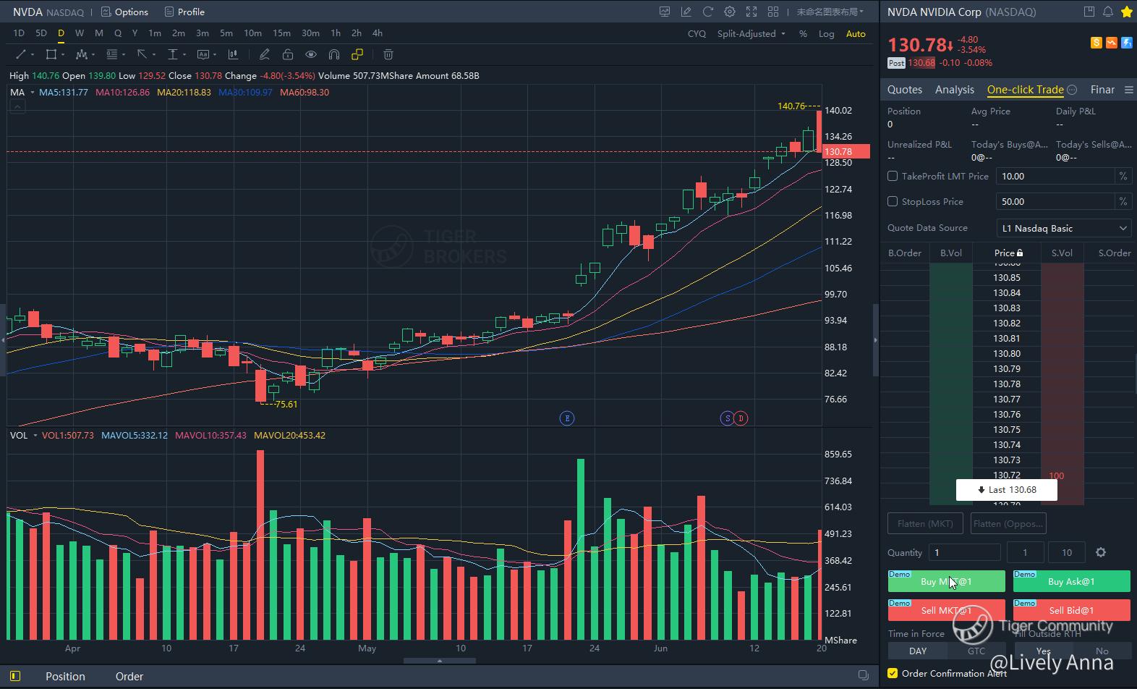The image size is (1137, 689).
Task: Expand the bottom panel handle under the chart
Action: [439, 660]
